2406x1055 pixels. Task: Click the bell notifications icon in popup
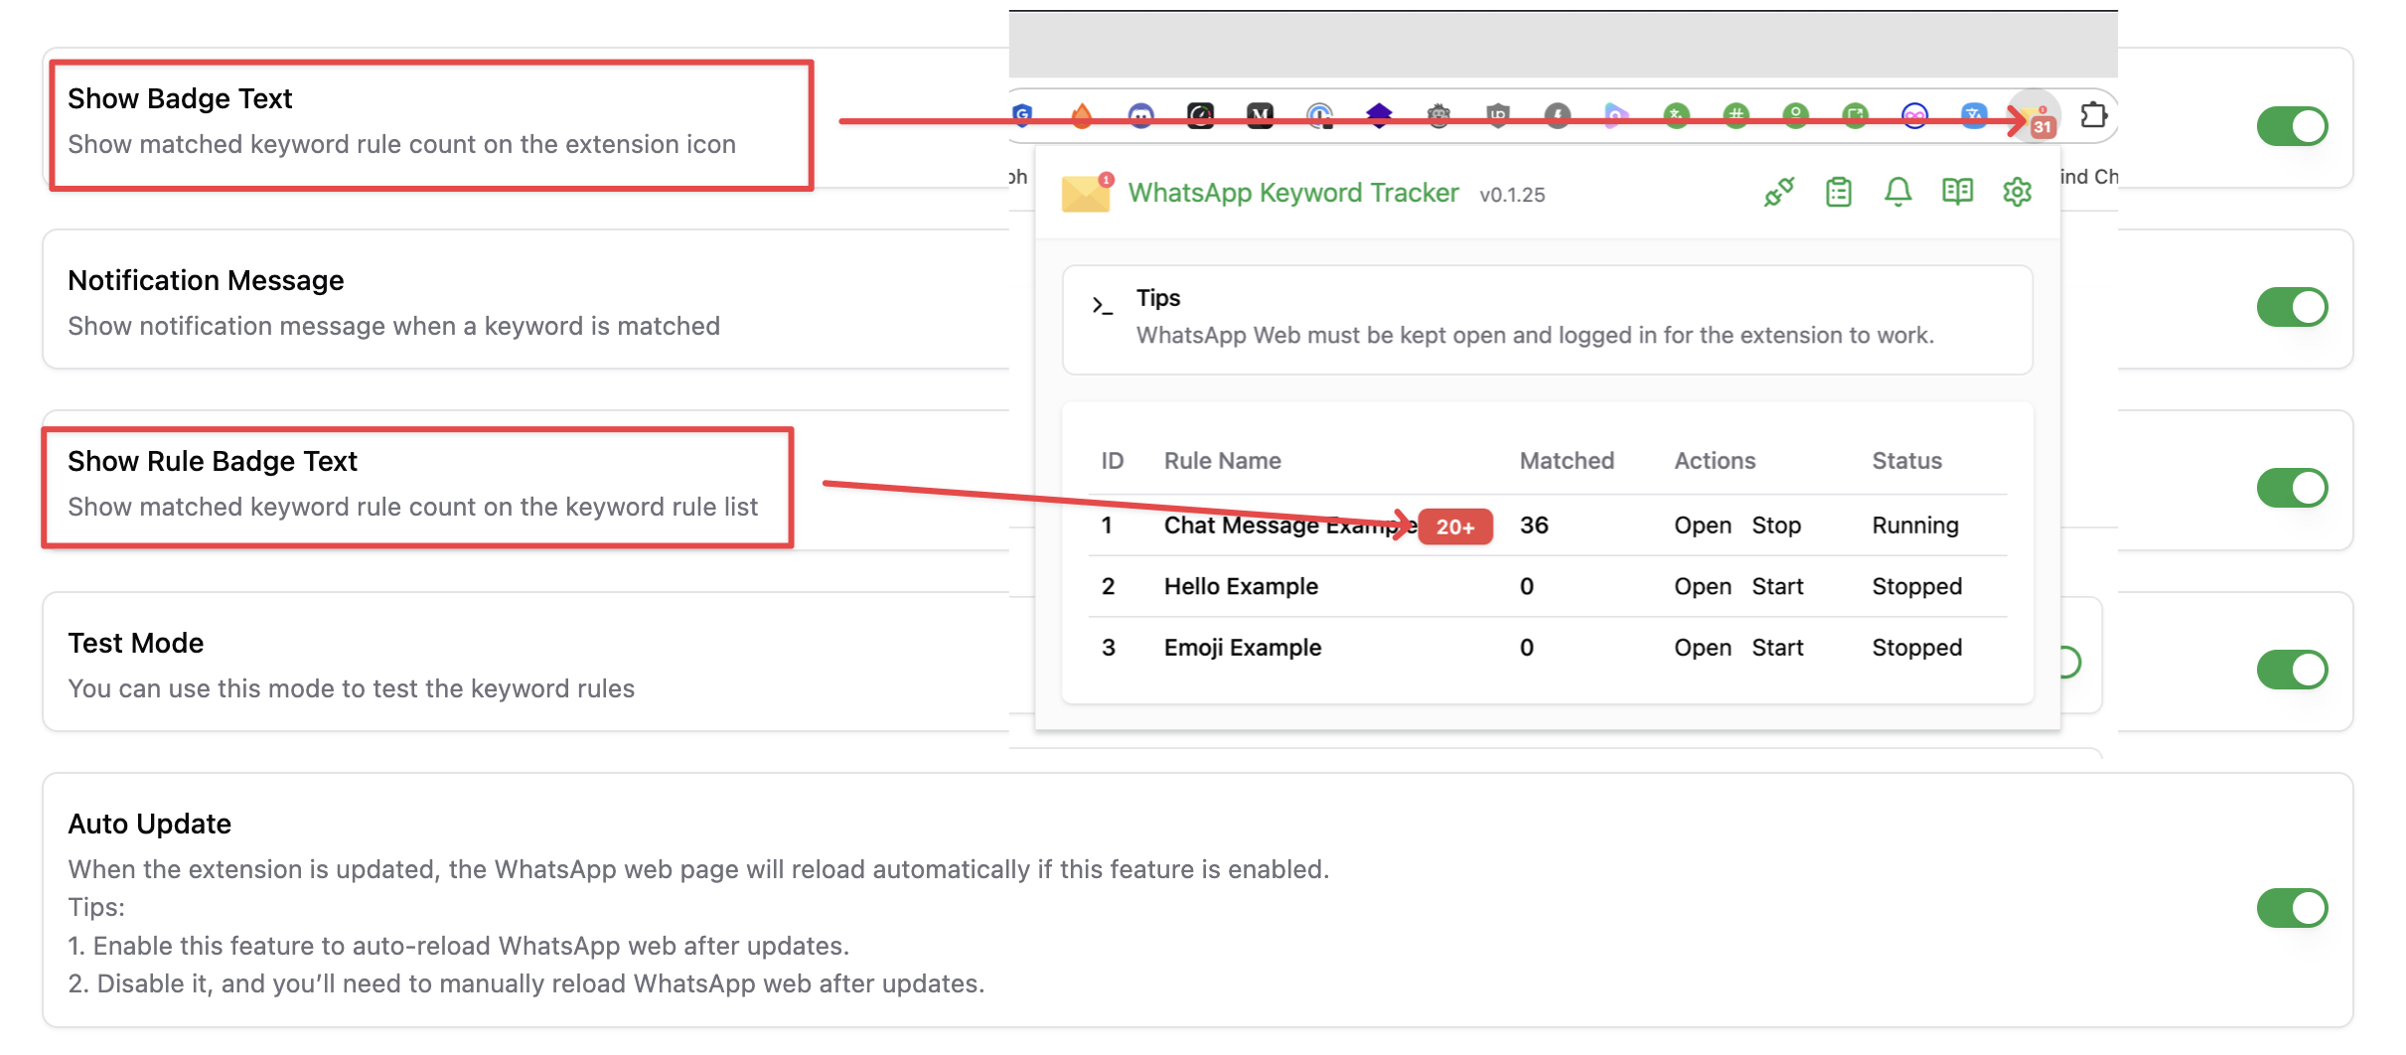(x=1898, y=192)
